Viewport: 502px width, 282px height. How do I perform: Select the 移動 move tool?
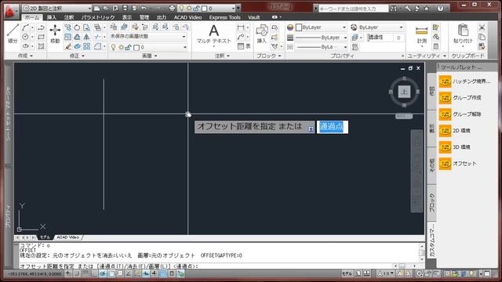coord(55,34)
